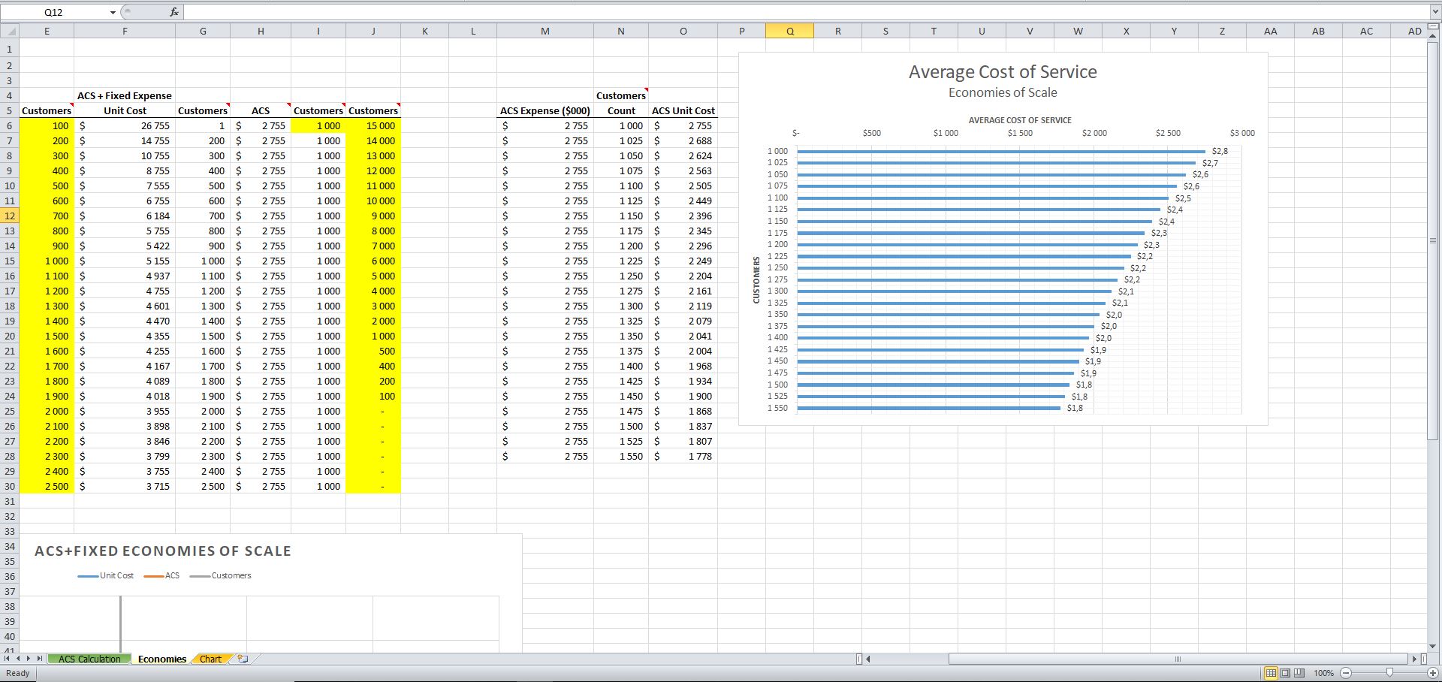Open the Name Box dropdown arrow
The height and width of the screenshot is (682, 1442).
tap(113, 12)
